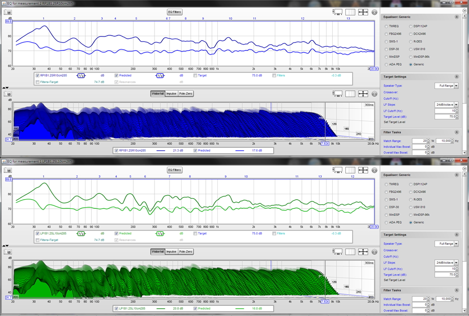Click Set Target Level in the green EQ window
This screenshot has width=469, height=316.
pos(395,280)
